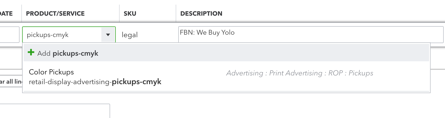
Task: Focus the service date input field
Action: tap(9, 35)
